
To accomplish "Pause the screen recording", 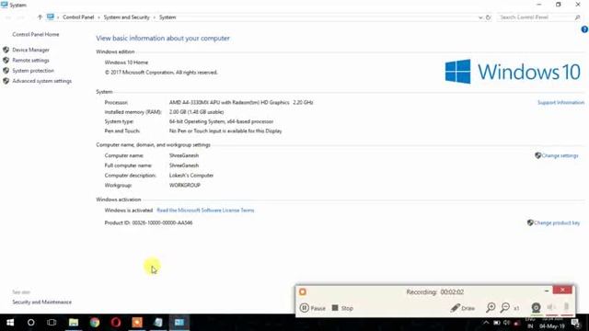I will [x=313, y=308].
